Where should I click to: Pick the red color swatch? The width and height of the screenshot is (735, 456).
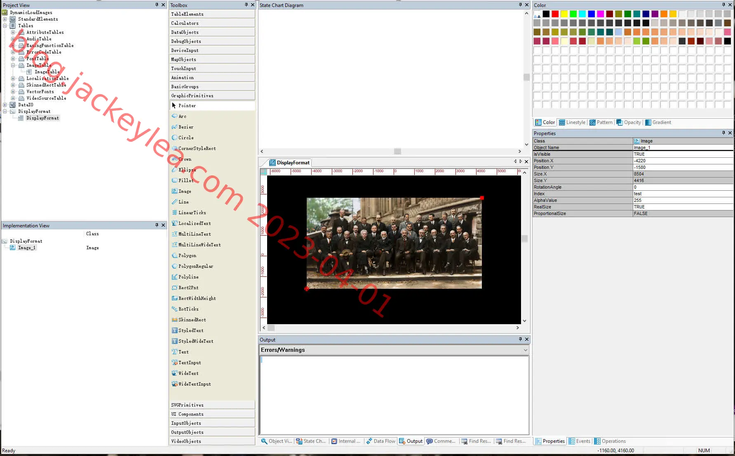tap(555, 14)
